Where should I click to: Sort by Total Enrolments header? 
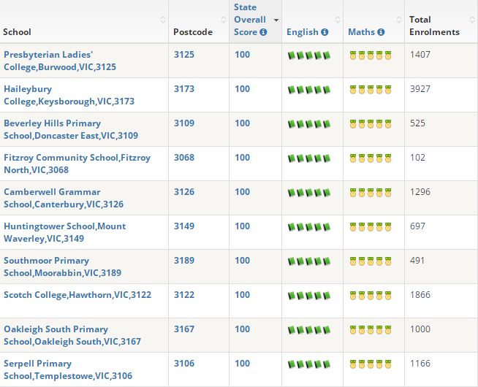434,26
